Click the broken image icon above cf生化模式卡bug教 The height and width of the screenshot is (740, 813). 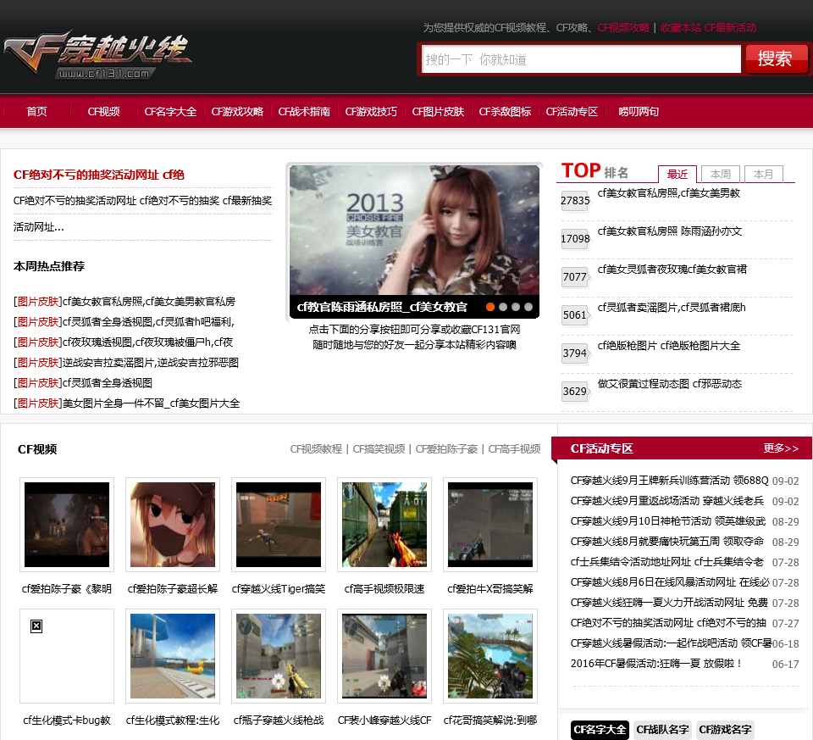tap(36, 626)
